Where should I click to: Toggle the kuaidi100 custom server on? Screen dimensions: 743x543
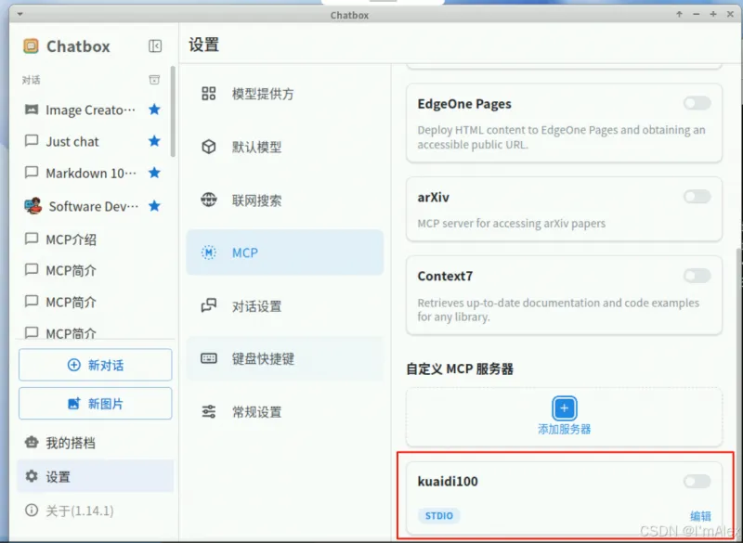[x=697, y=481]
